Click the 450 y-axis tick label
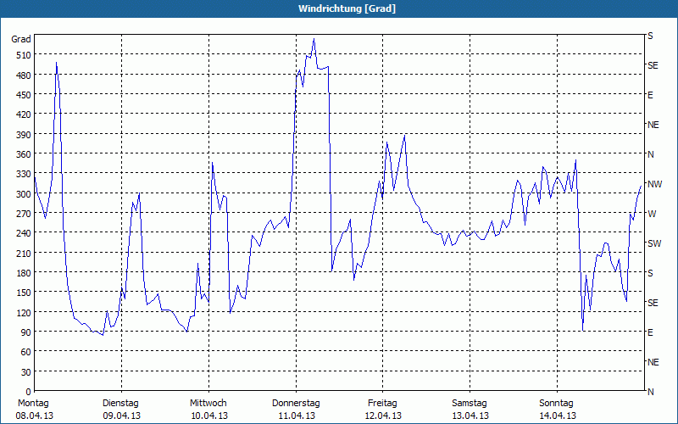Image resolution: width=678 pixels, height=424 pixels. click(x=24, y=95)
